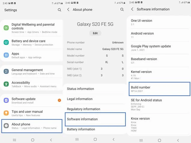Viewport: 191px width, 143px height.
Task: Open Accessibility settings
Action: pyautogui.click(x=32, y=84)
